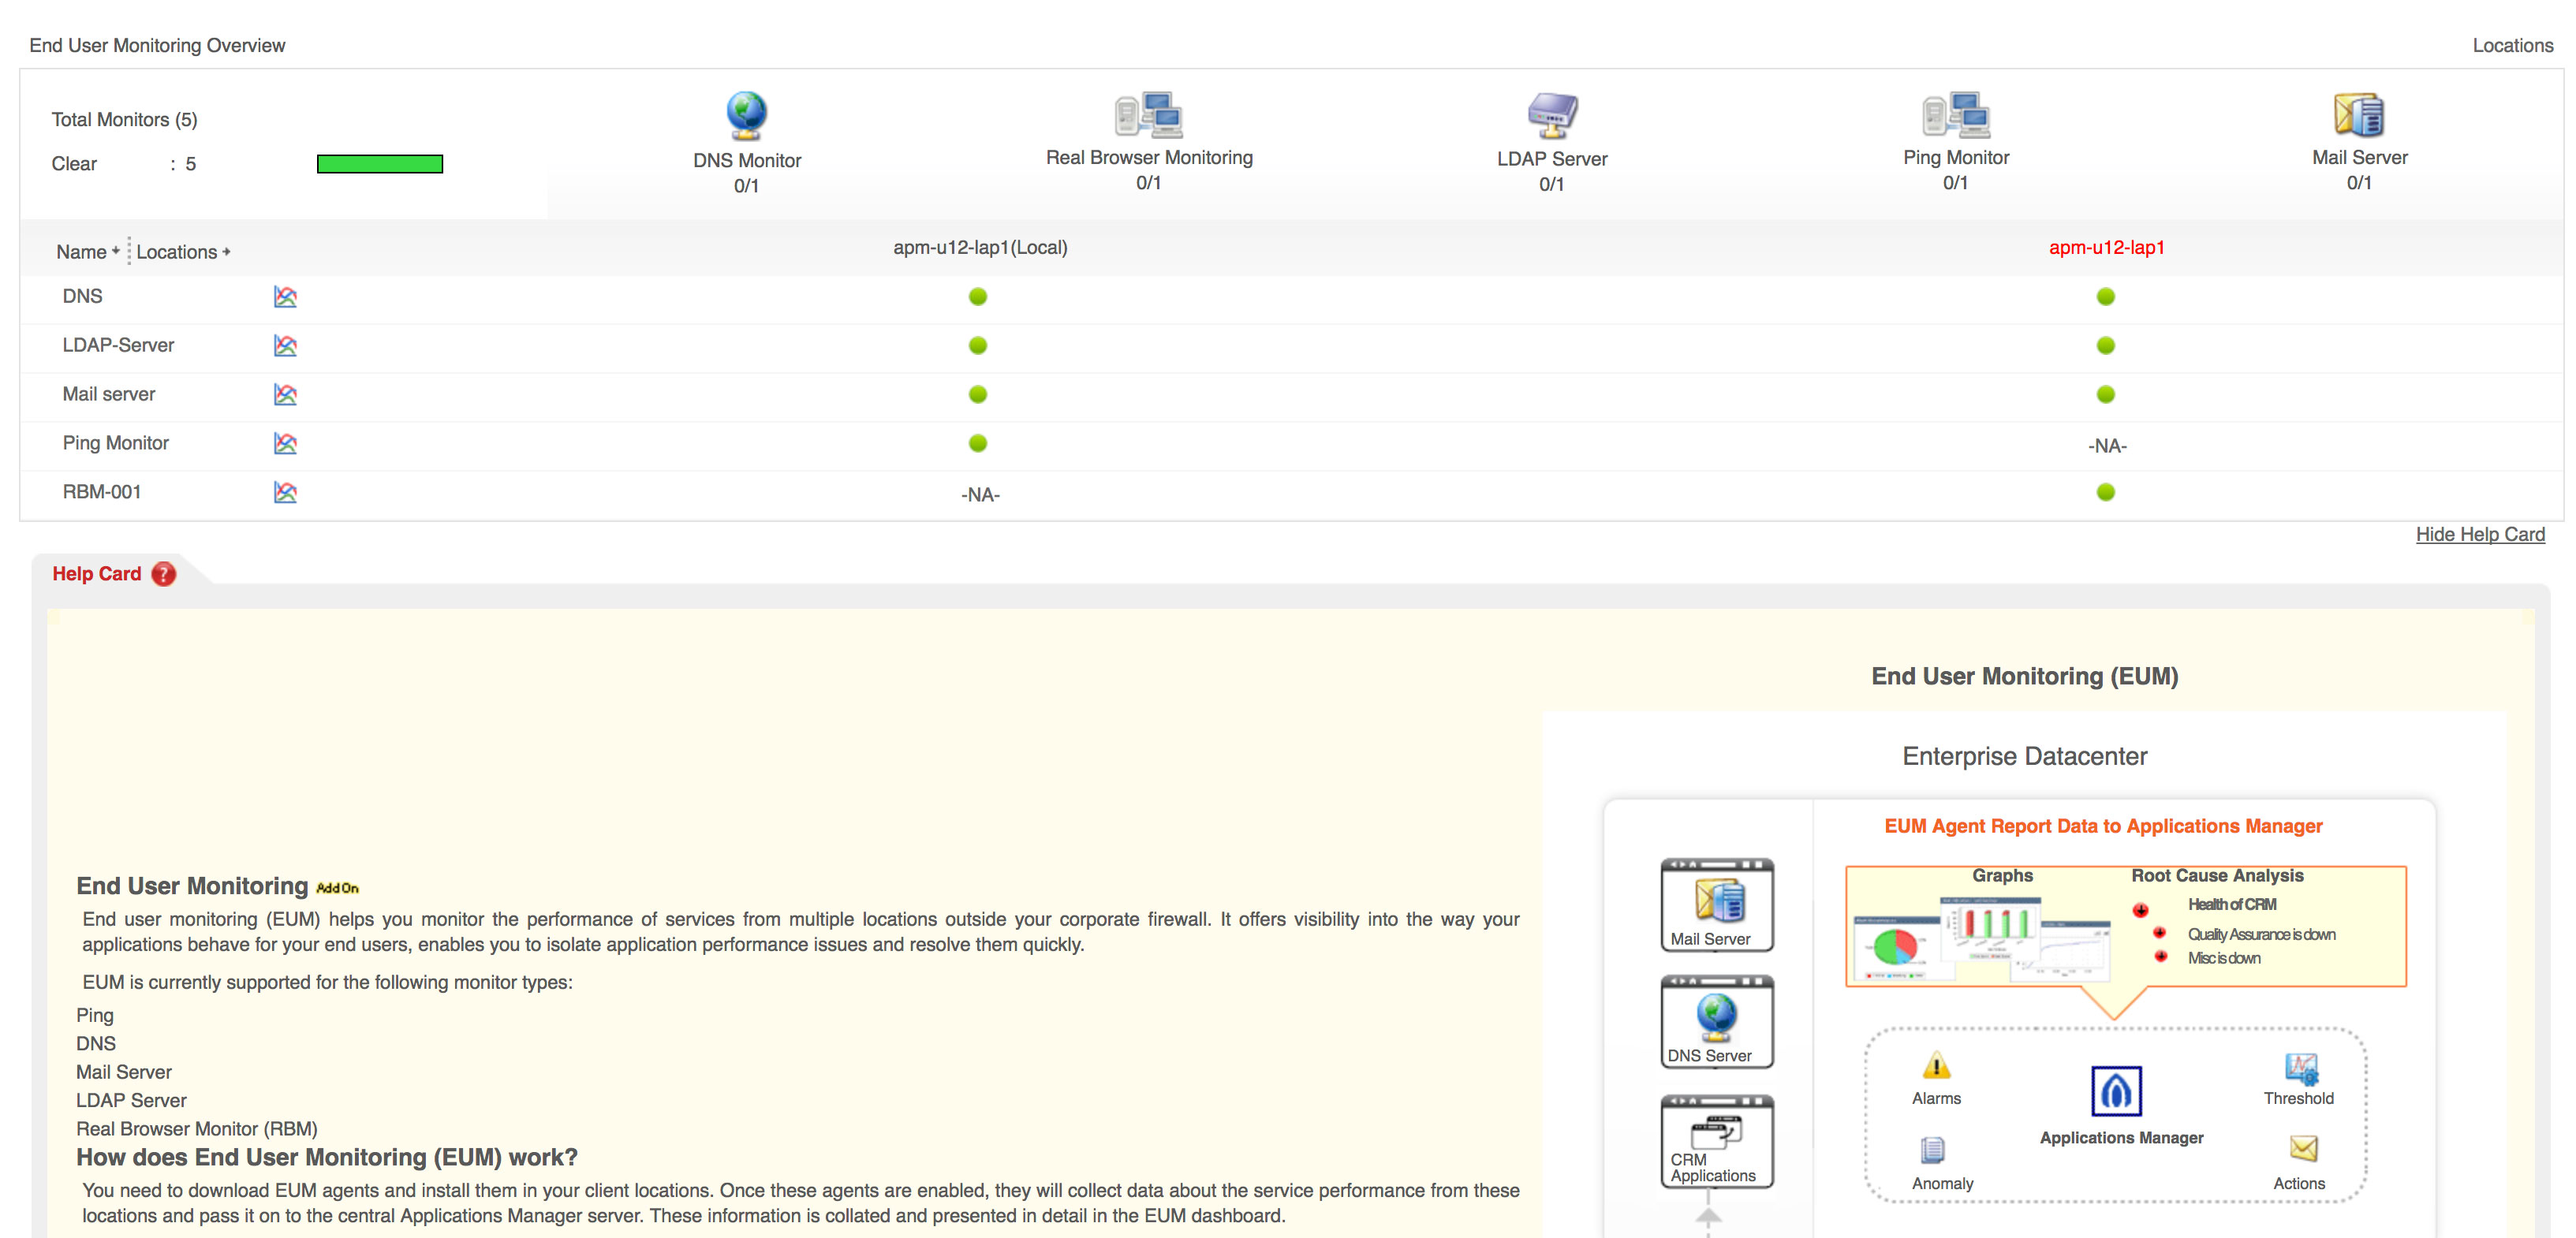
Task: Click End User Monitoring Overview title
Action: click(x=157, y=46)
